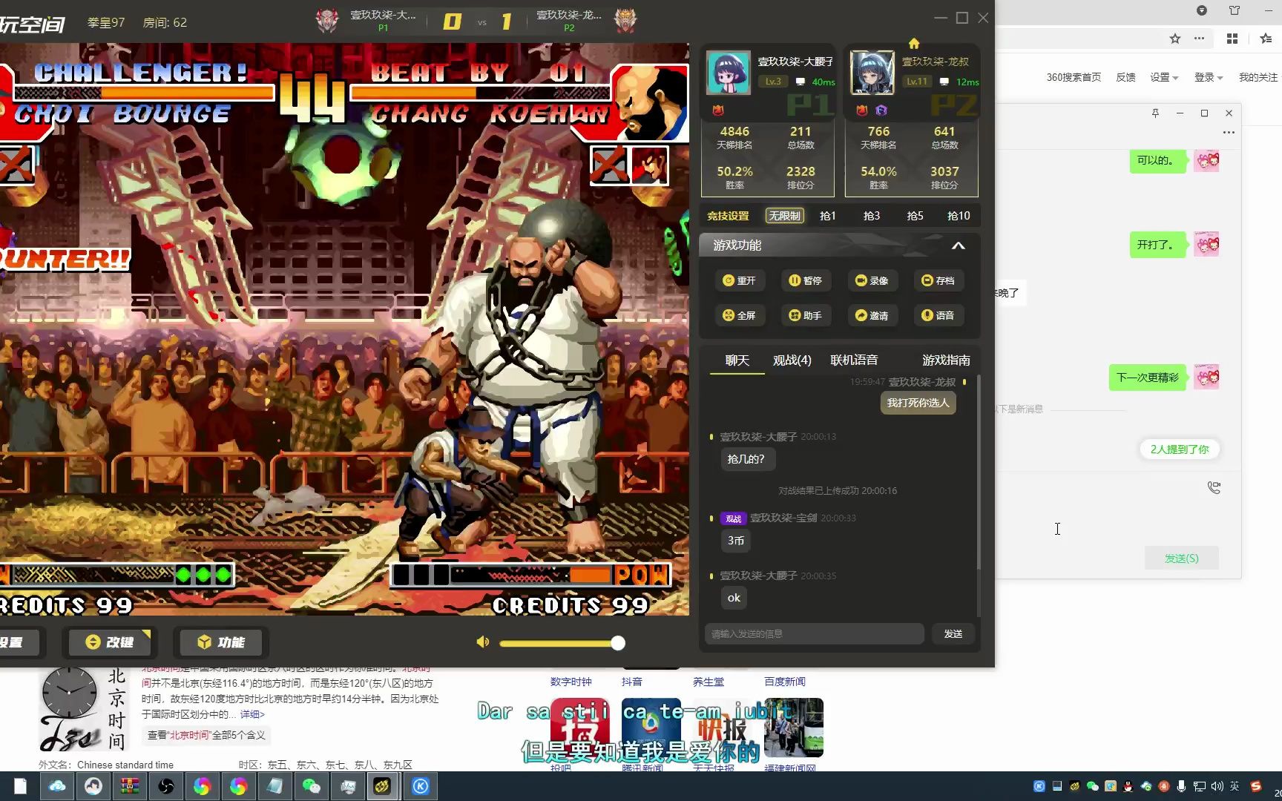This screenshot has width=1282, height=801.
Task: Save game state with 存档
Action: (938, 280)
